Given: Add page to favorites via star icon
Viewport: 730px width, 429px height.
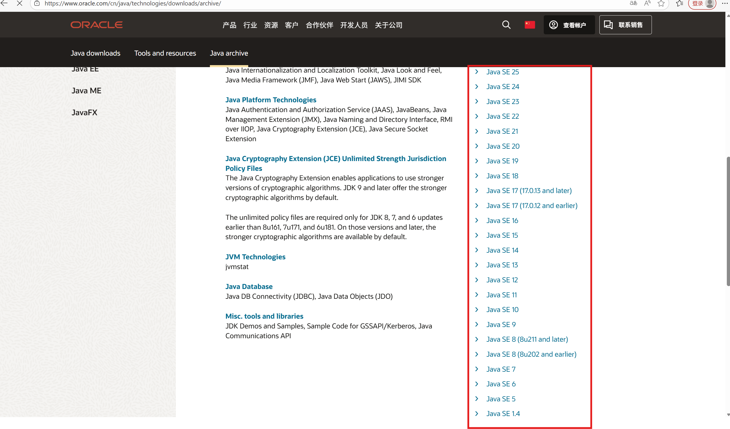Looking at the screenshot, I should [x=661, y=4].
